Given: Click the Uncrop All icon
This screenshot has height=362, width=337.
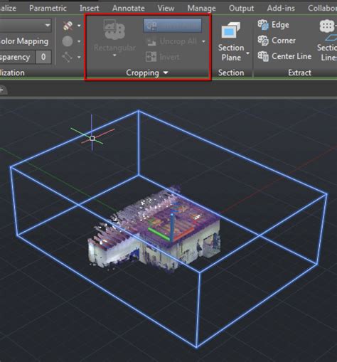Looking at the screenshot, I should 151,41.
